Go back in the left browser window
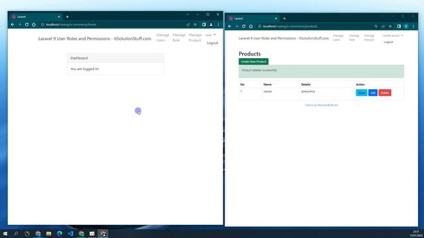 (x=13, y=24)
